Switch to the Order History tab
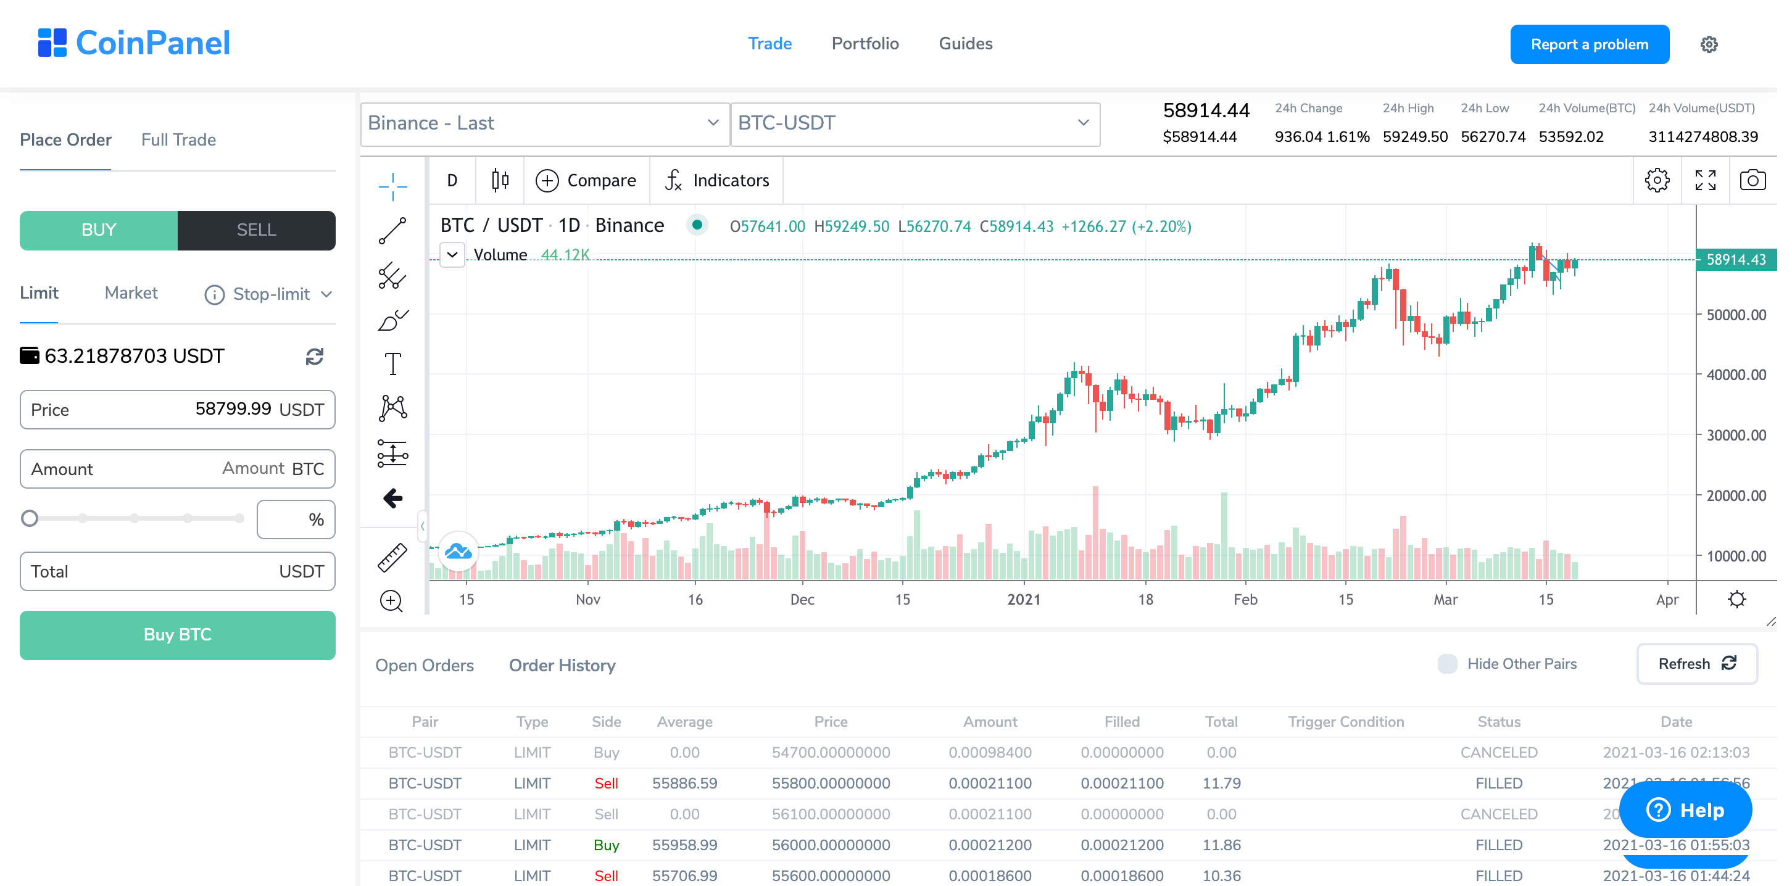The height and width of the screenshot is (886, 1792). (x=563, y=666)
